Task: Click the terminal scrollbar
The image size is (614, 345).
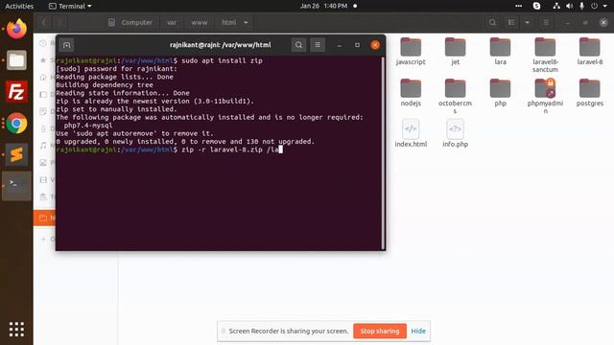Action: click(383, 152)
